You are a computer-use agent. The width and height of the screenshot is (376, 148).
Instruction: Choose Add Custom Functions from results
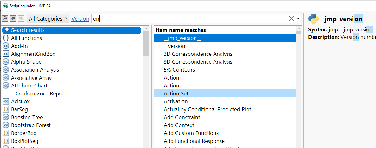tap(191, 133)
